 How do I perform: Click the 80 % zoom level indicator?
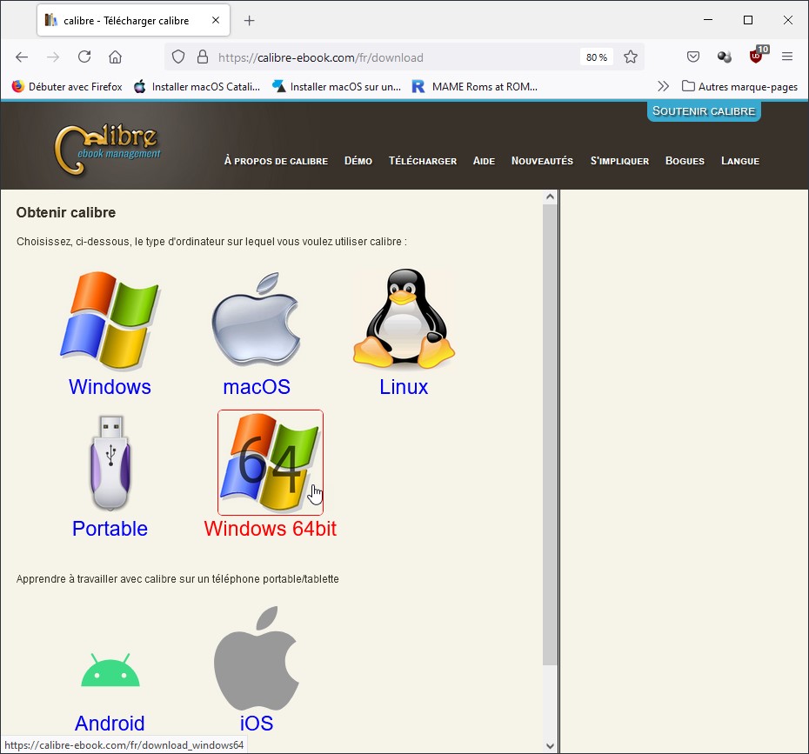(x=597, y=57)
